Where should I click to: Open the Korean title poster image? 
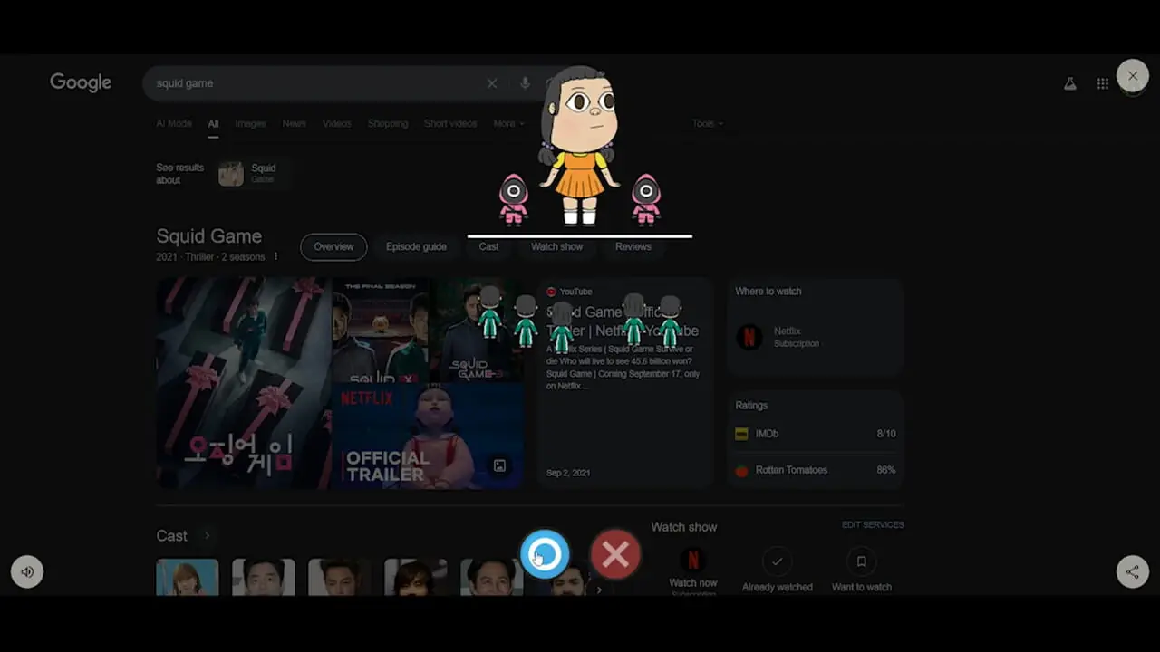pyautogui.click(x=244, y=383)
